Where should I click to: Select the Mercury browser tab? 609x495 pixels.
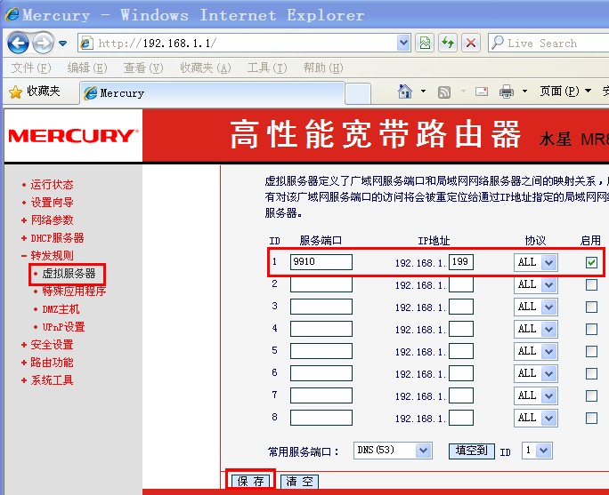pyautogui.click(x=212, y=93)
